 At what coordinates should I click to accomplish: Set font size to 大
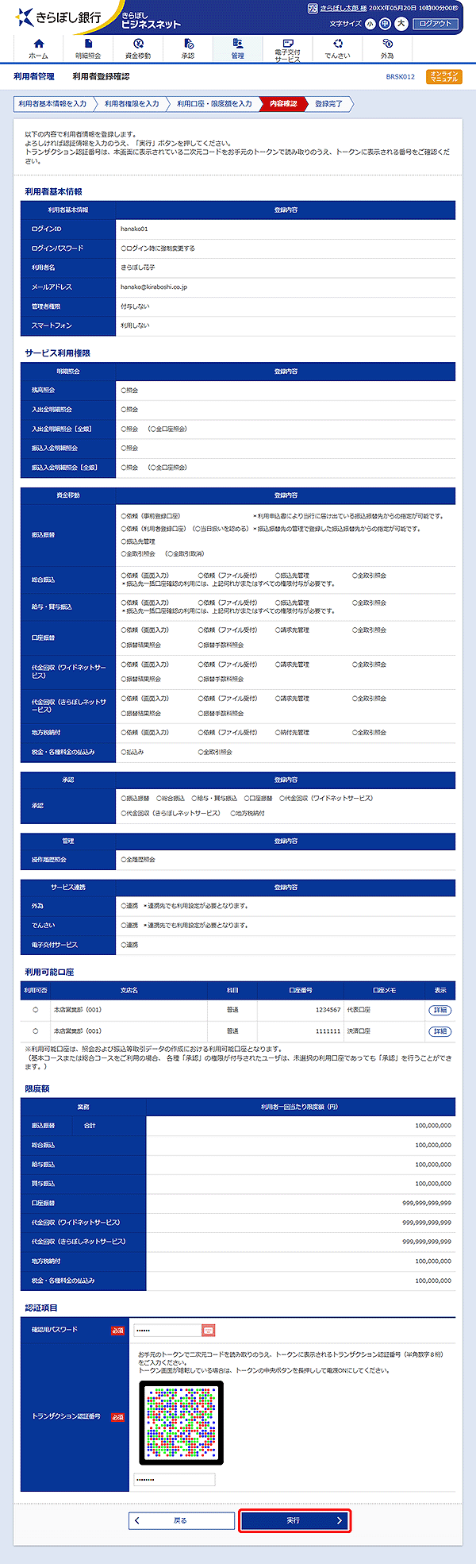pos(401,24)
